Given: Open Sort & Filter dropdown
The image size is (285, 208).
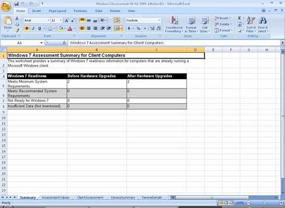Looking at the screenshot, I should click(251, 24).
